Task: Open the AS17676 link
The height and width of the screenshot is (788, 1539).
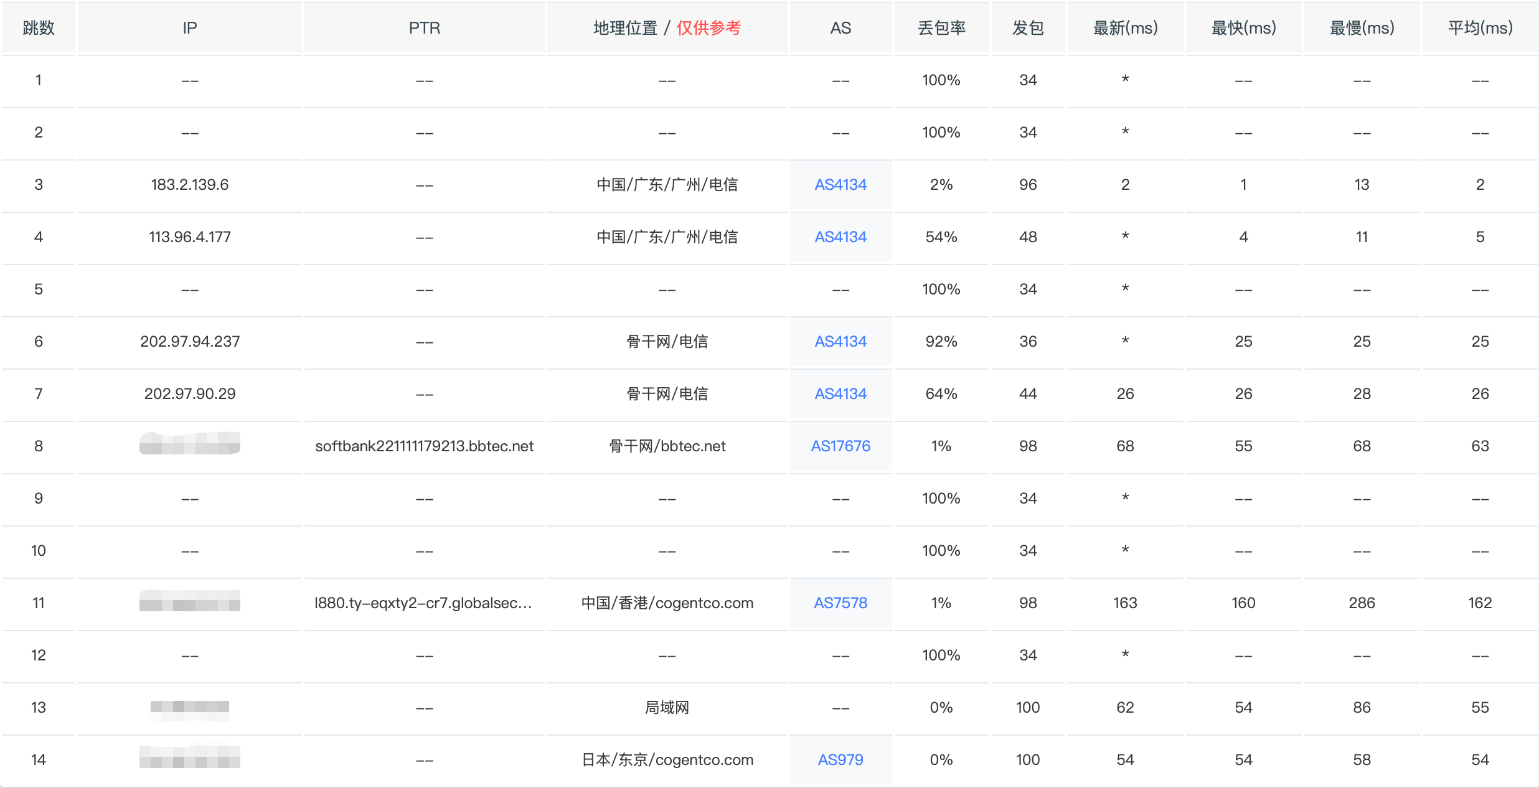Action: (840, 446)
